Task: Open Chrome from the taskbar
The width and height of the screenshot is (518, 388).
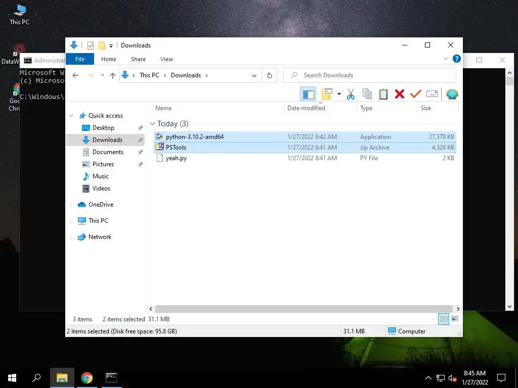Action: (x=87, y=378)
